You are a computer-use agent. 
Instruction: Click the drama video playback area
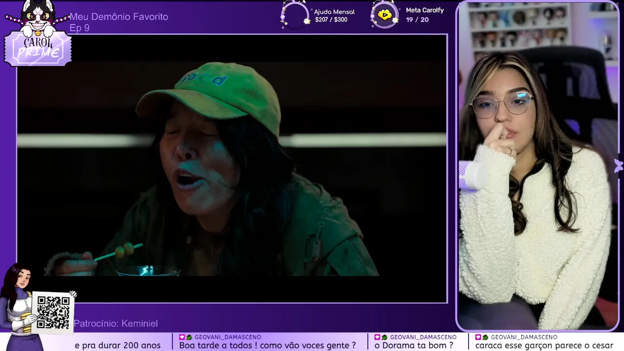pyautogui.click(x=232, y=169)
